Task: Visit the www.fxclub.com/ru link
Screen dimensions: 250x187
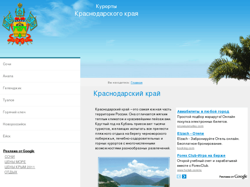Action: (189, 170)
